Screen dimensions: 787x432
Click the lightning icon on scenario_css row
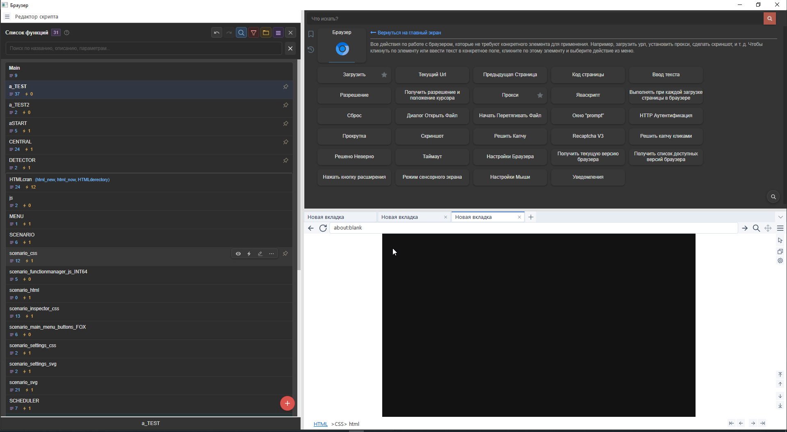[x=249, y=254]
